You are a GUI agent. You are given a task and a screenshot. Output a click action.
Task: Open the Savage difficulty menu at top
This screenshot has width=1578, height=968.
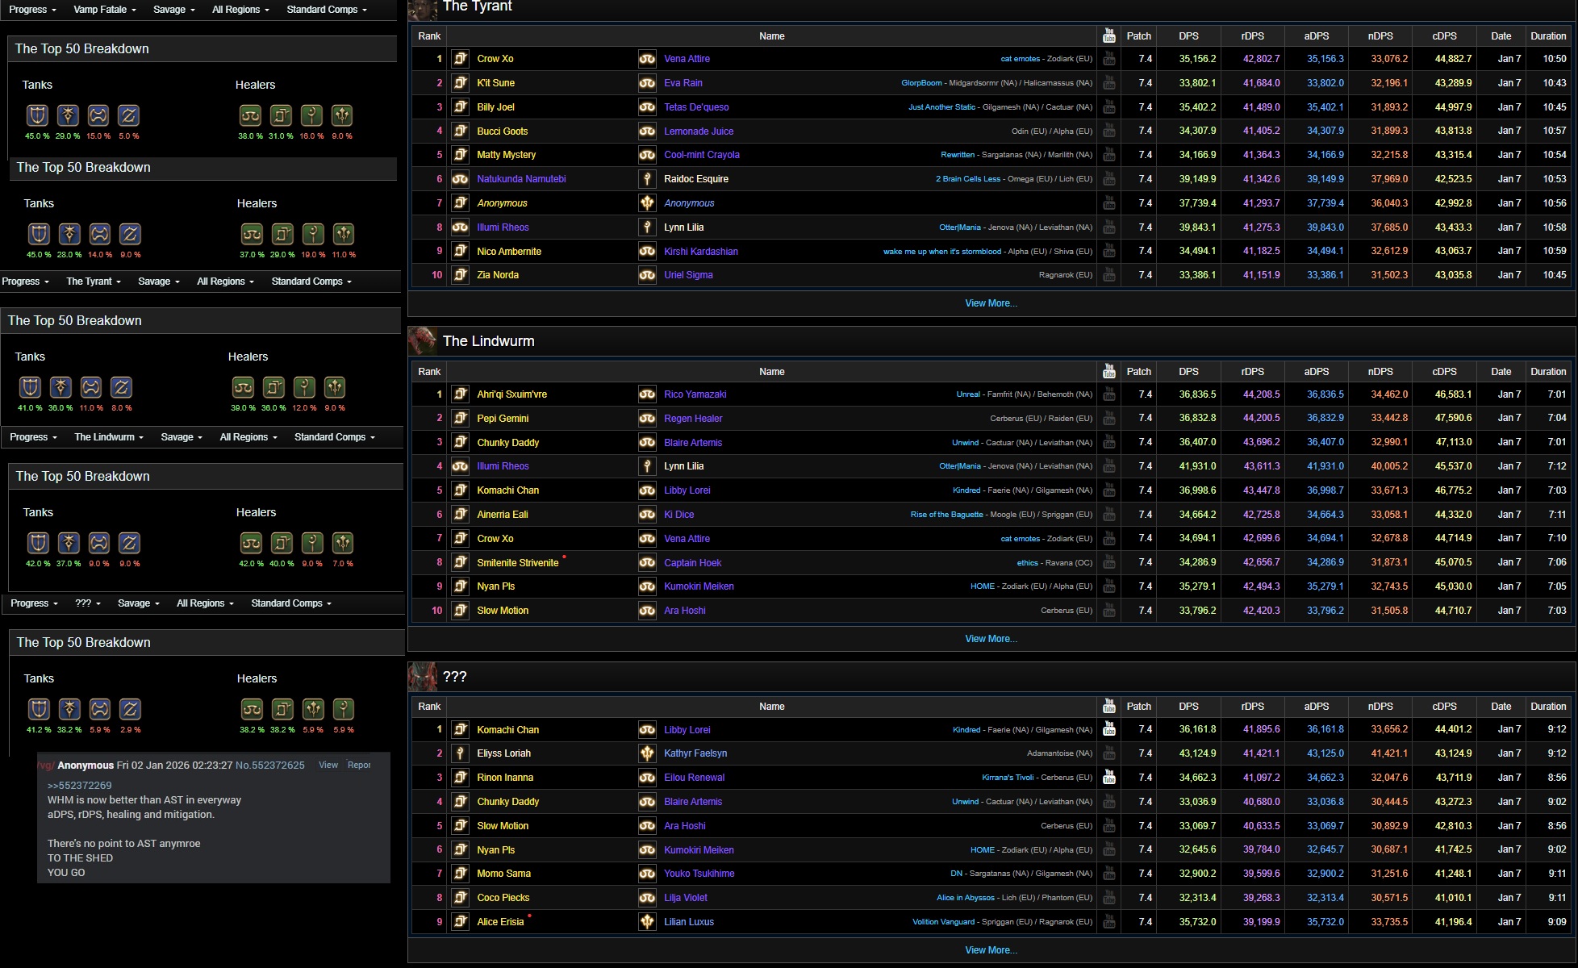pyautogui.click(x=173, y=10)
